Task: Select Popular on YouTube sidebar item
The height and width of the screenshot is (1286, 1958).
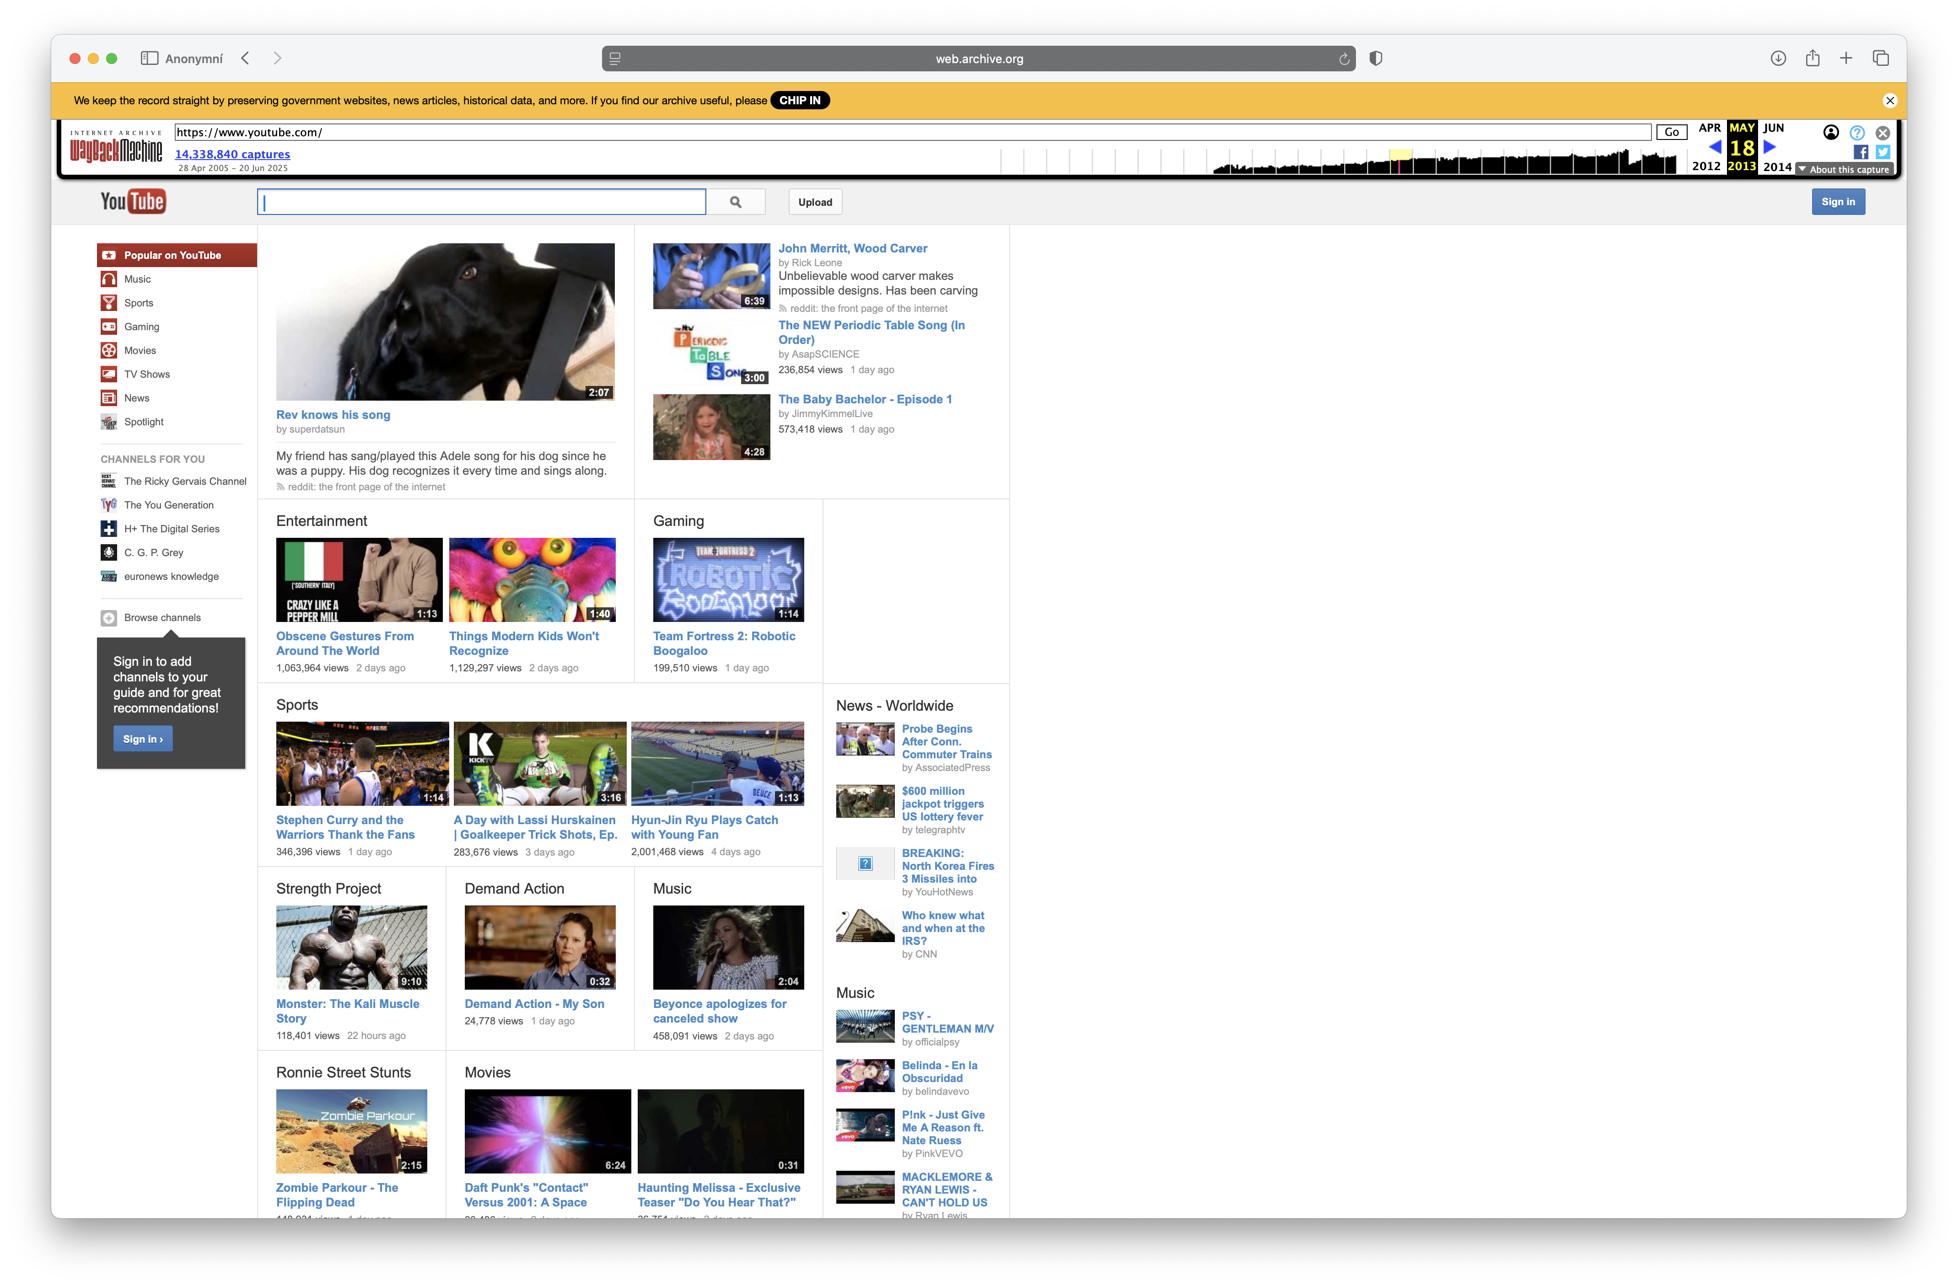Action: point(172,255)
